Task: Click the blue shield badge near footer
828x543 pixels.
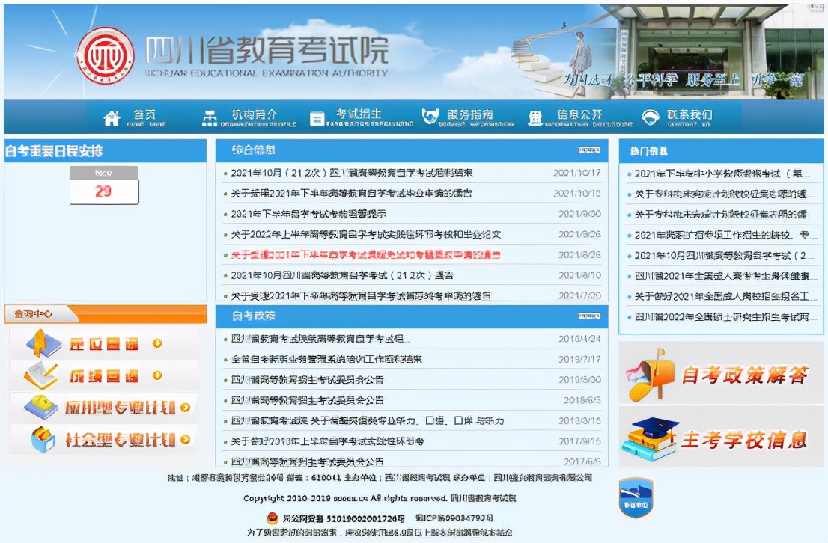Action: [x=636, y=497]
